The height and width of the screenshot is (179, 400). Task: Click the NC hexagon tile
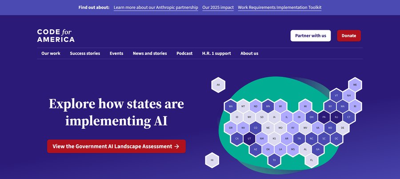(312, 139)
